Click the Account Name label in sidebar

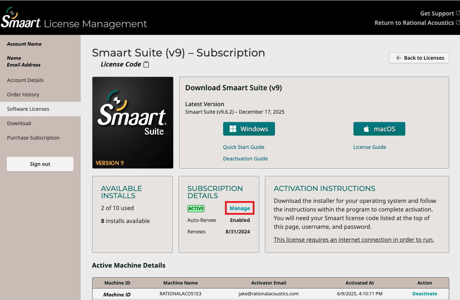(x=24, y=44)
